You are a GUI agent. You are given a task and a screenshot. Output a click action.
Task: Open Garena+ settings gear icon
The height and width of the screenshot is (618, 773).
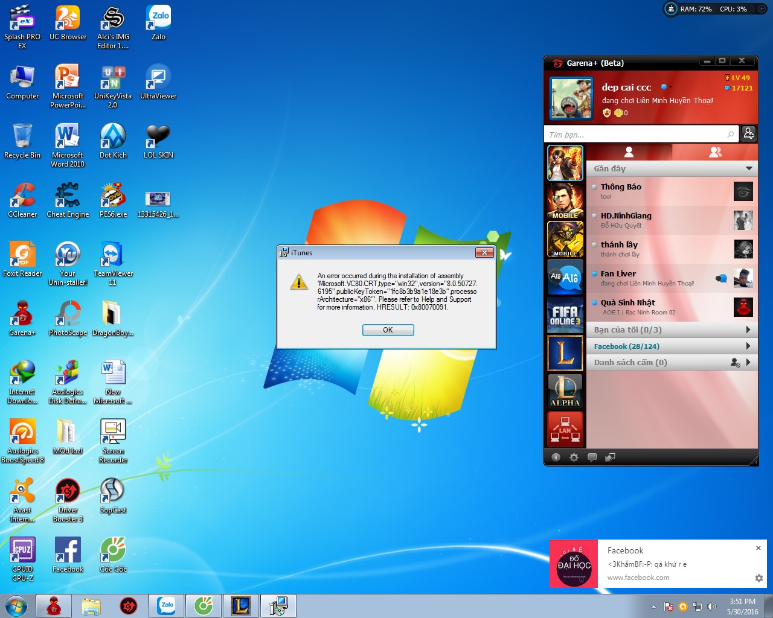574,457
